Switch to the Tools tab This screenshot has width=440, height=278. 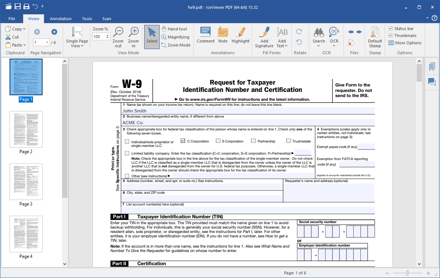point(87,19)
